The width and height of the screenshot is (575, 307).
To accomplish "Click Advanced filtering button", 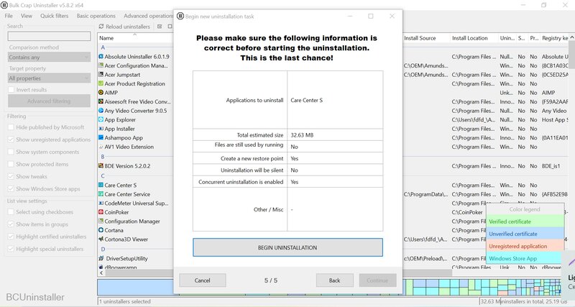I will (49, 101).
